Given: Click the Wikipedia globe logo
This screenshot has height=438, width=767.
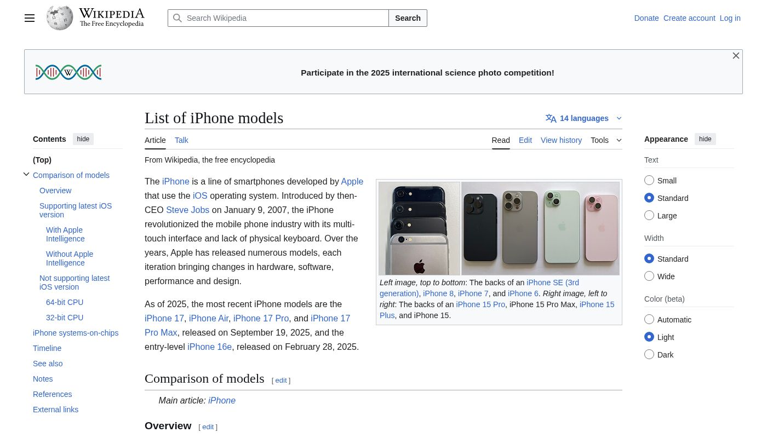Looking at the screenshot, I should 60,18.
